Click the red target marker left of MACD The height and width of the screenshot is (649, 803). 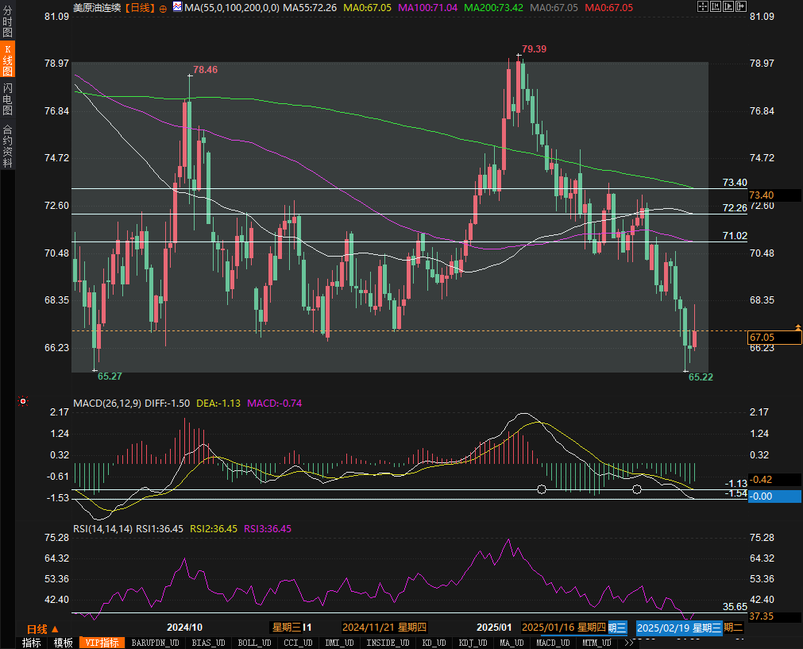(22, 402)
